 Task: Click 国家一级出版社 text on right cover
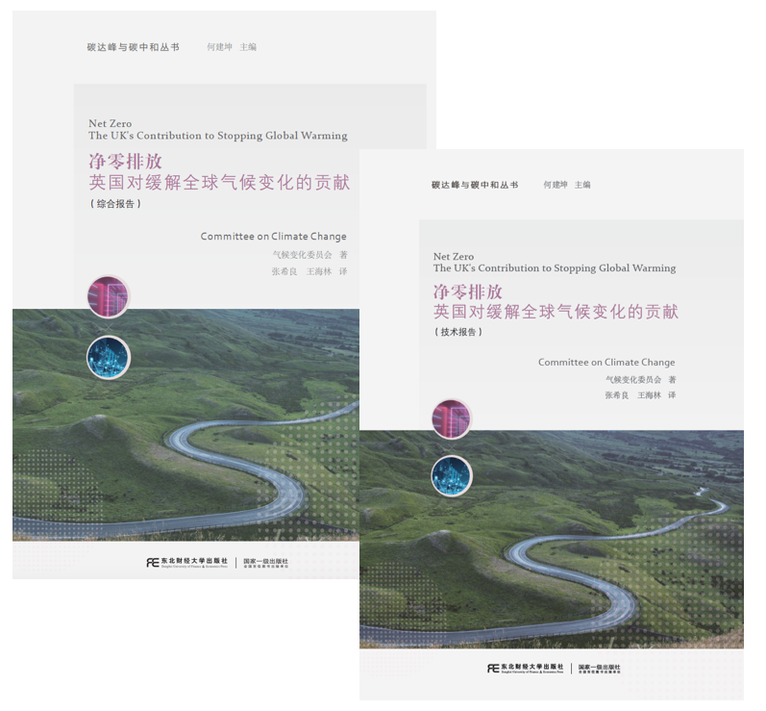600,667
